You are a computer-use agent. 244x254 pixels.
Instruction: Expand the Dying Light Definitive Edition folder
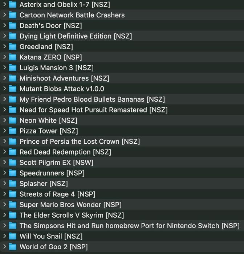(x=5, y=36)
